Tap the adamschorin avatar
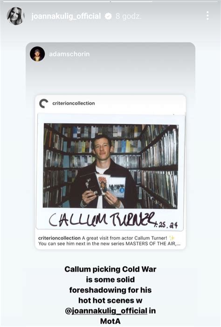The image size is (221, 327). pyautogui.click(x=37, y=54)
